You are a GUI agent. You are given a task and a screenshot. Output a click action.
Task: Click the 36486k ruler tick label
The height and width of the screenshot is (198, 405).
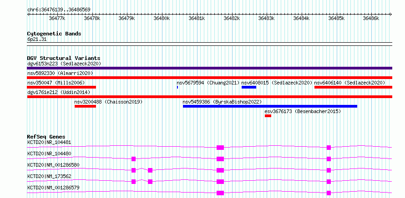371,18
